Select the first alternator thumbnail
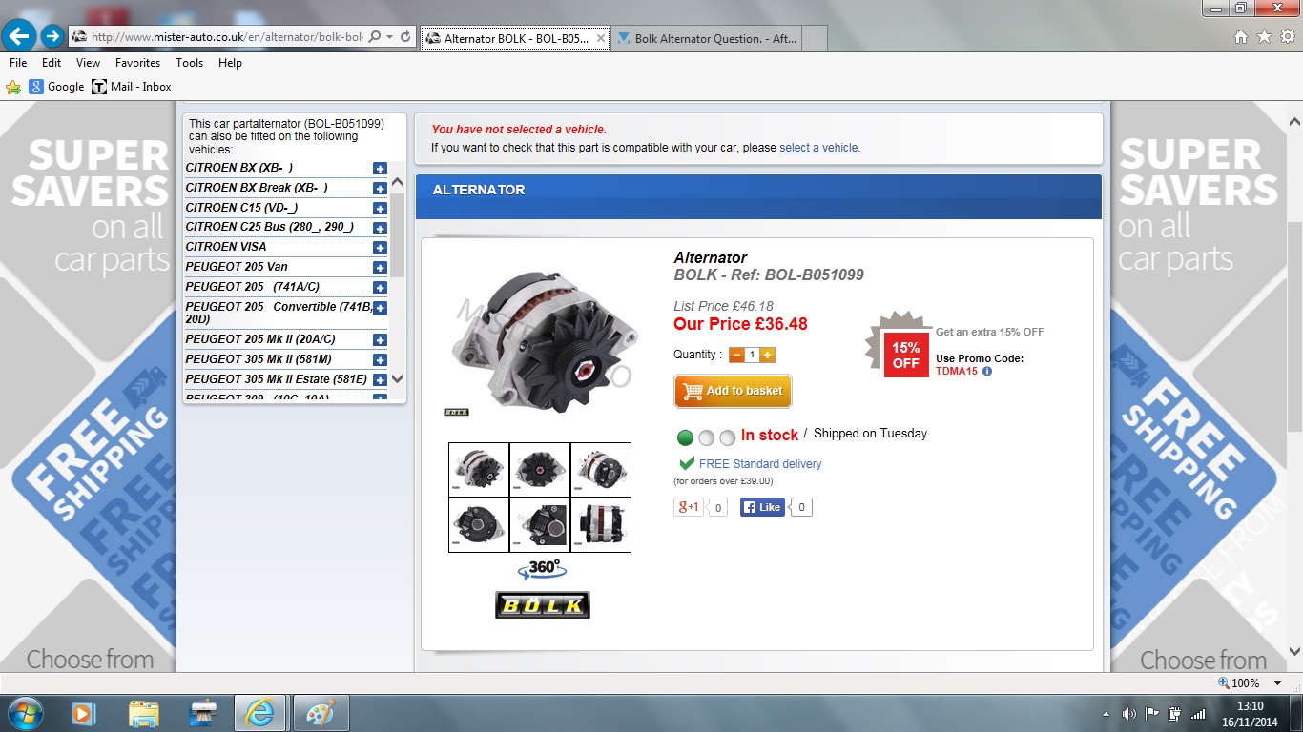Image resolution: width=1303 pixels, height=732 pixels. pos(479,470)
